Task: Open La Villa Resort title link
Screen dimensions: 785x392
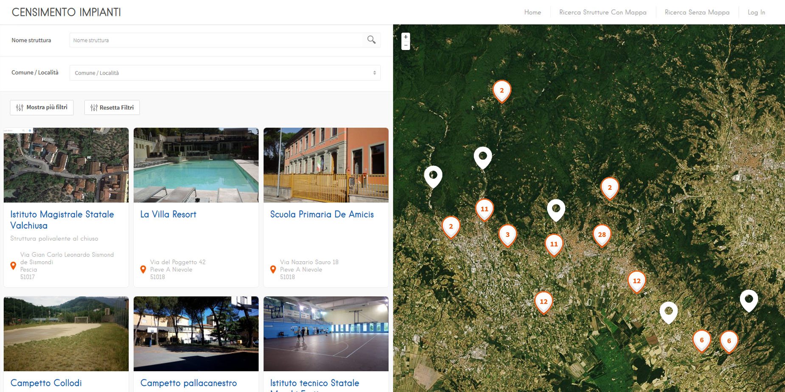Action: point(168,214)
